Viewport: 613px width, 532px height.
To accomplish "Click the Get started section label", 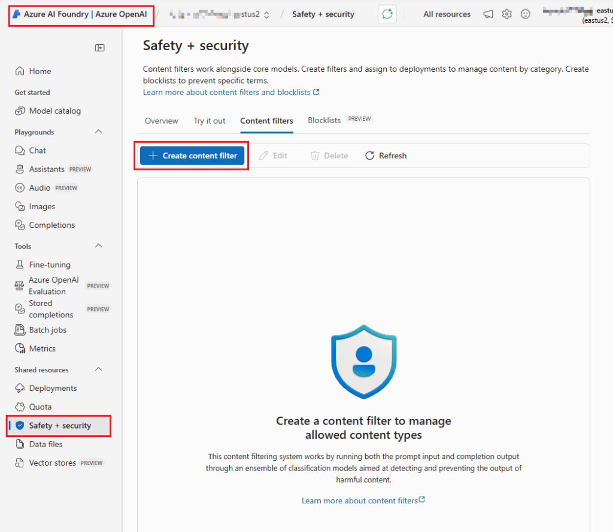I will 32,93.
